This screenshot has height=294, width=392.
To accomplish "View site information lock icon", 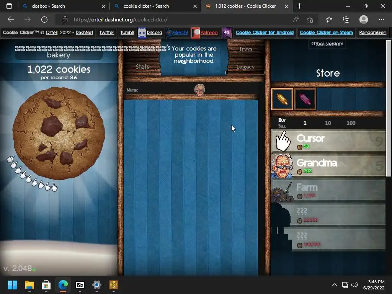I will pyautogui.click(x=65, y=20).
